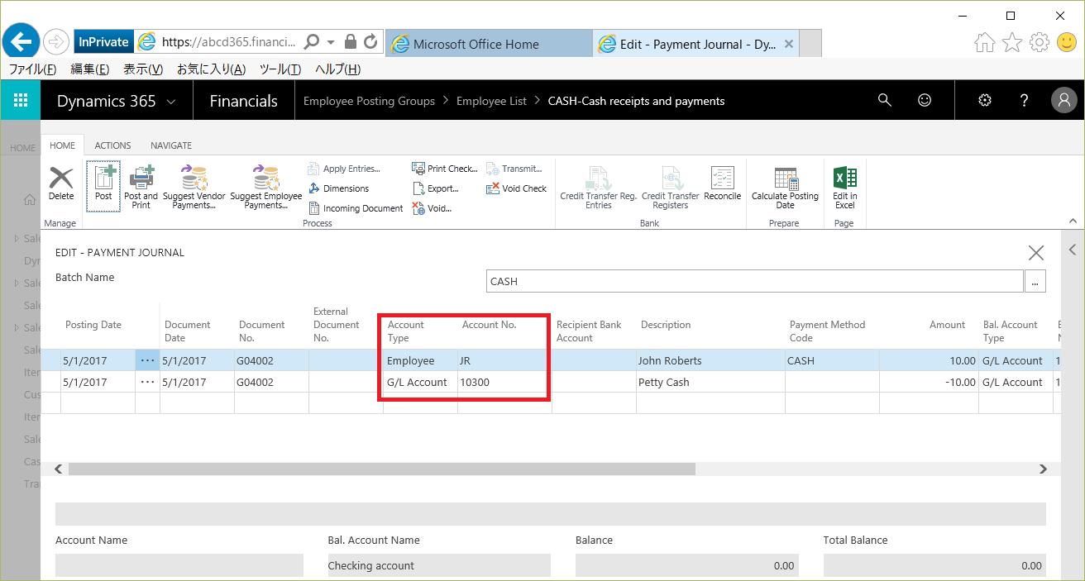Screen dimensions: 1085x581
Task: Expand the Dynamics 365 dropdown chevron
Action: coord(171,102)
